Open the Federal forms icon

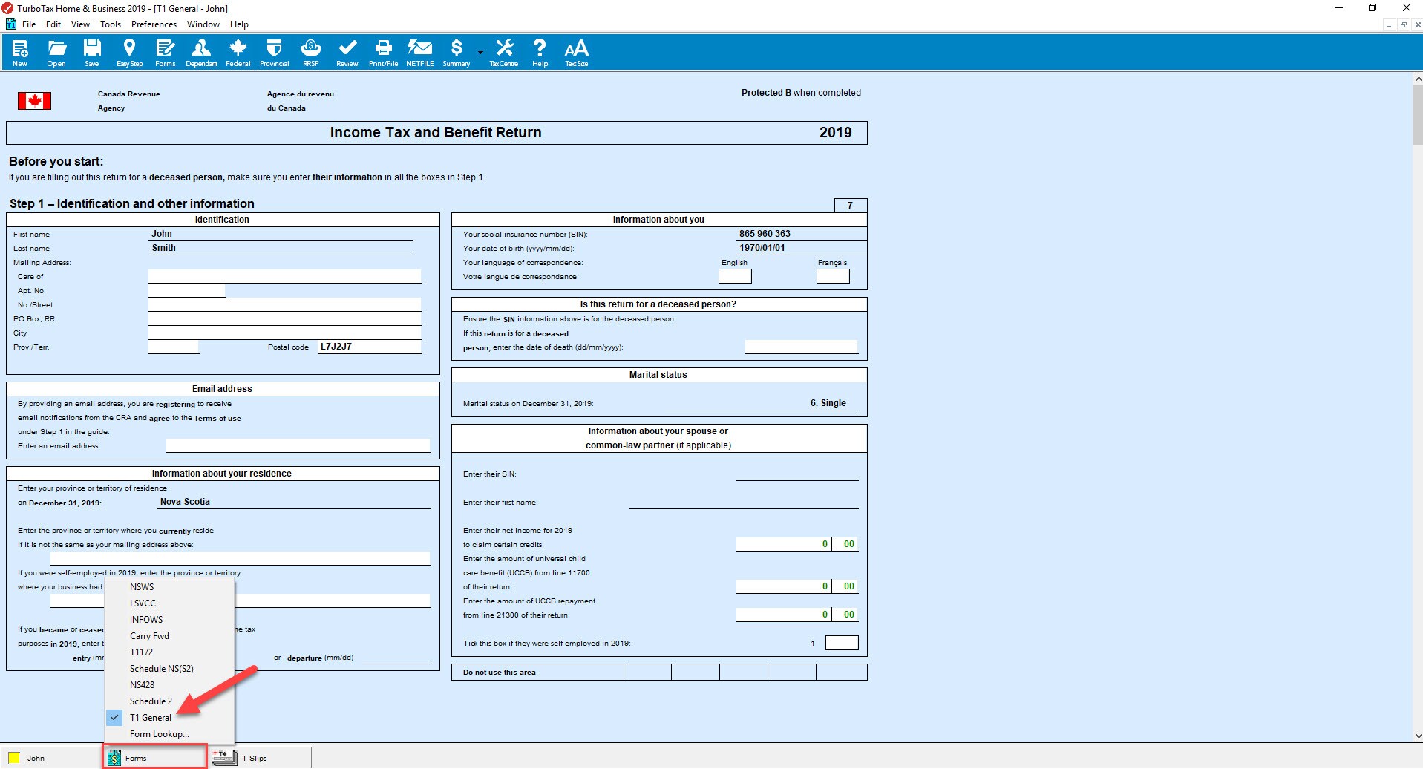click(x=238, y=53)
